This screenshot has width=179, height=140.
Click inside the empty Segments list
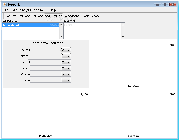click(93, 31)
